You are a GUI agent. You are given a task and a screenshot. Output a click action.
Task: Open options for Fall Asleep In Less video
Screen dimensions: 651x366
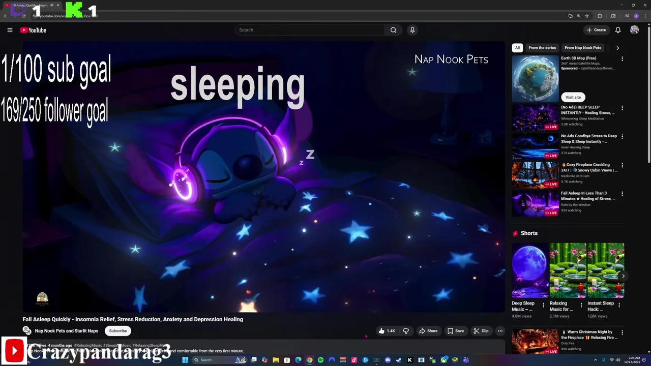pyautogui.click(x=622, y=194)
